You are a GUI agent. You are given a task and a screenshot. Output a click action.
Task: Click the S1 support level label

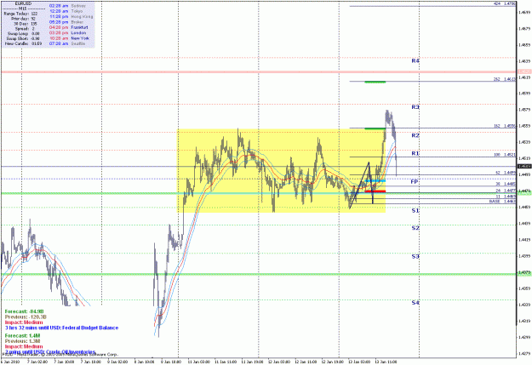coord(415,211)
